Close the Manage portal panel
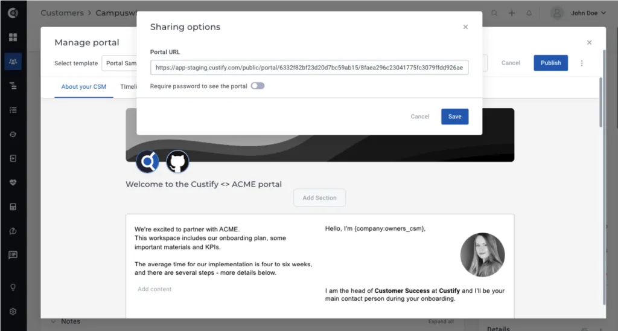Viewport: 618px width, 331px height. [589, 43]
